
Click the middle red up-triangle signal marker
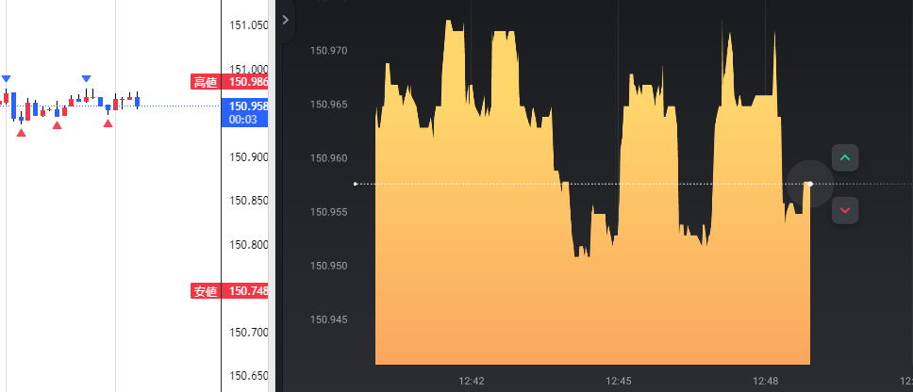(x=58, y=125)
